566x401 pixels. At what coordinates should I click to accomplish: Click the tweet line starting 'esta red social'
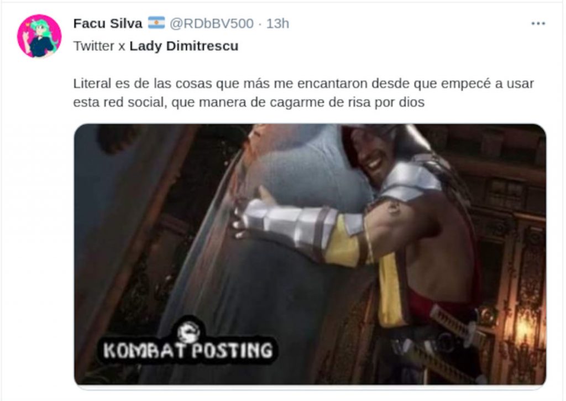[249, 102]
